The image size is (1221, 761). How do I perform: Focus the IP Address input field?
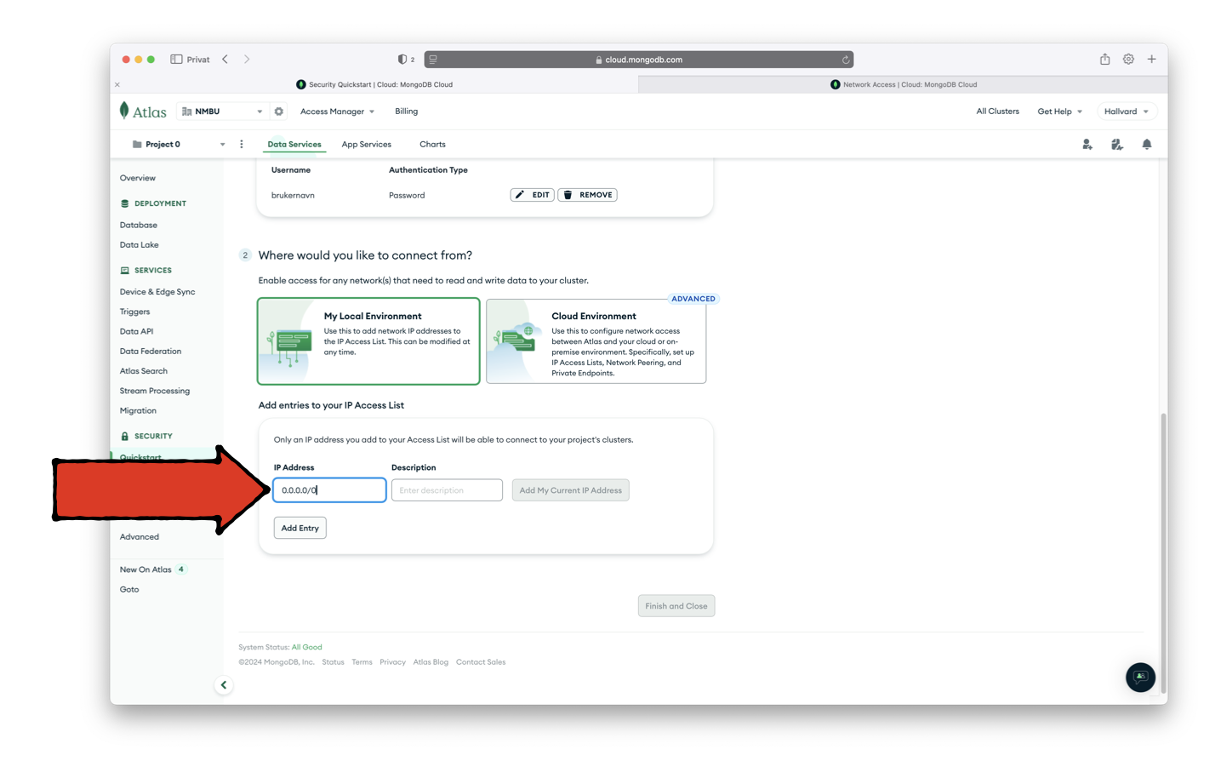(329, 490)
